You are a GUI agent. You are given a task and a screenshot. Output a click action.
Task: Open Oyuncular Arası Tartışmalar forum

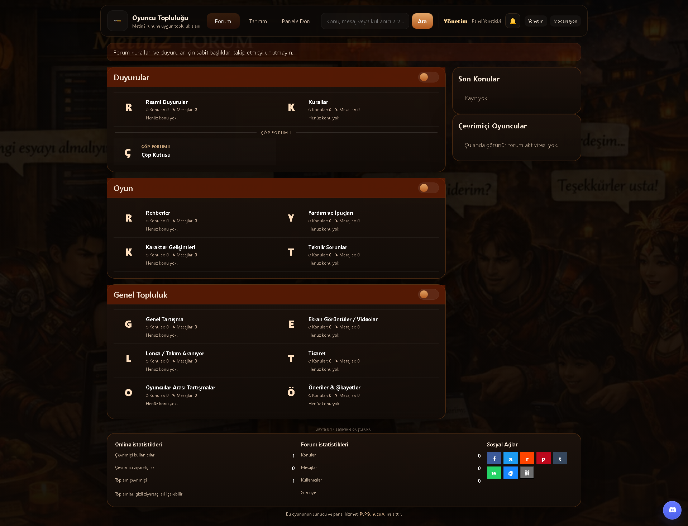pos(181,388)
